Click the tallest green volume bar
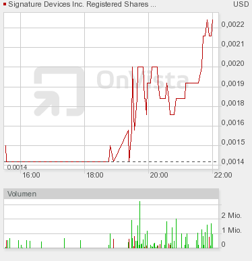This screenshot has width=252, height=261. (139, 225)
